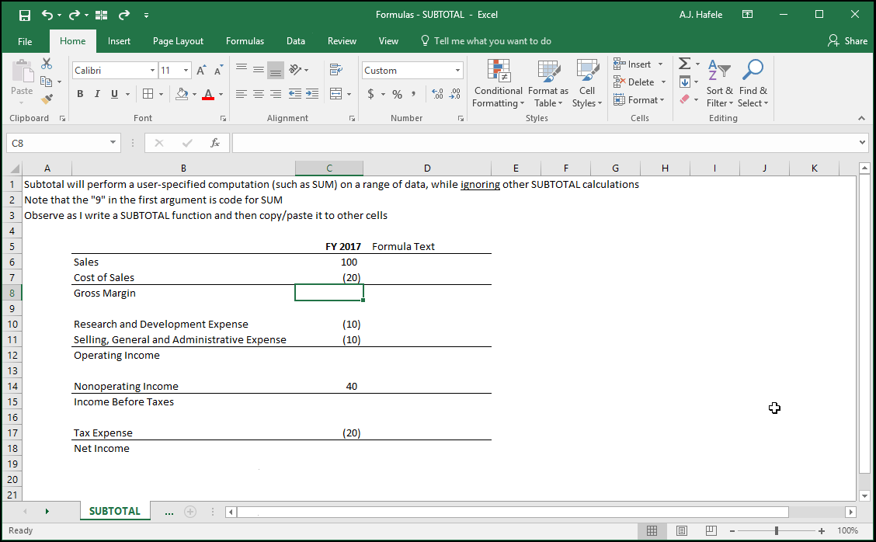The width and height of the screenshot is (876, 542).
Task: Switch to the Data tab
Action: click(x=296, y=41)
